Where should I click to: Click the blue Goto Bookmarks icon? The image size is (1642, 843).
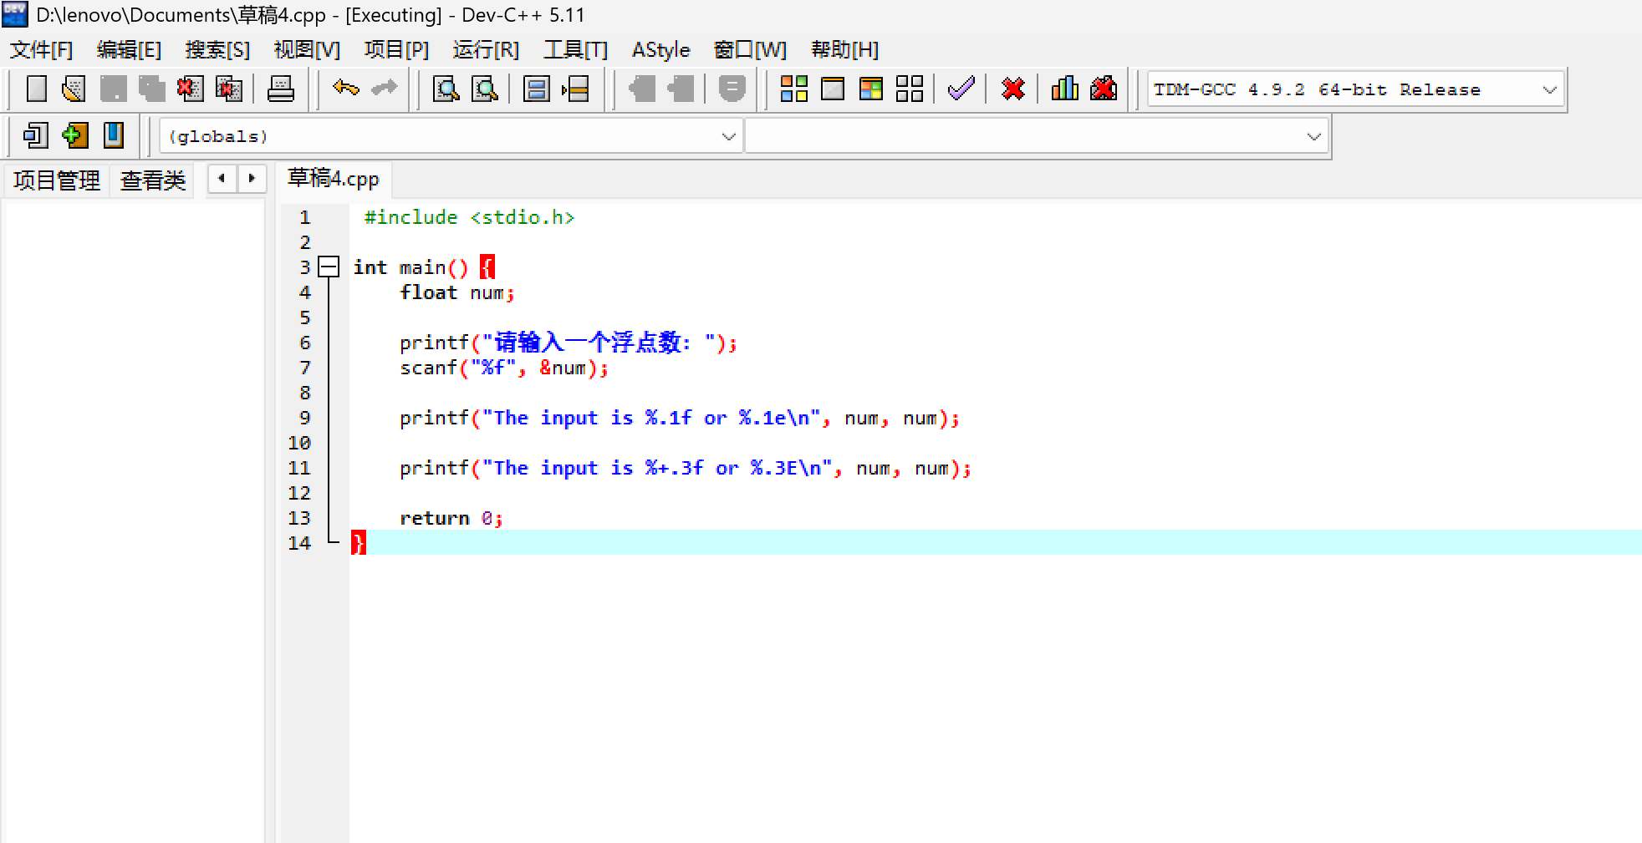(x=113, y=135)
